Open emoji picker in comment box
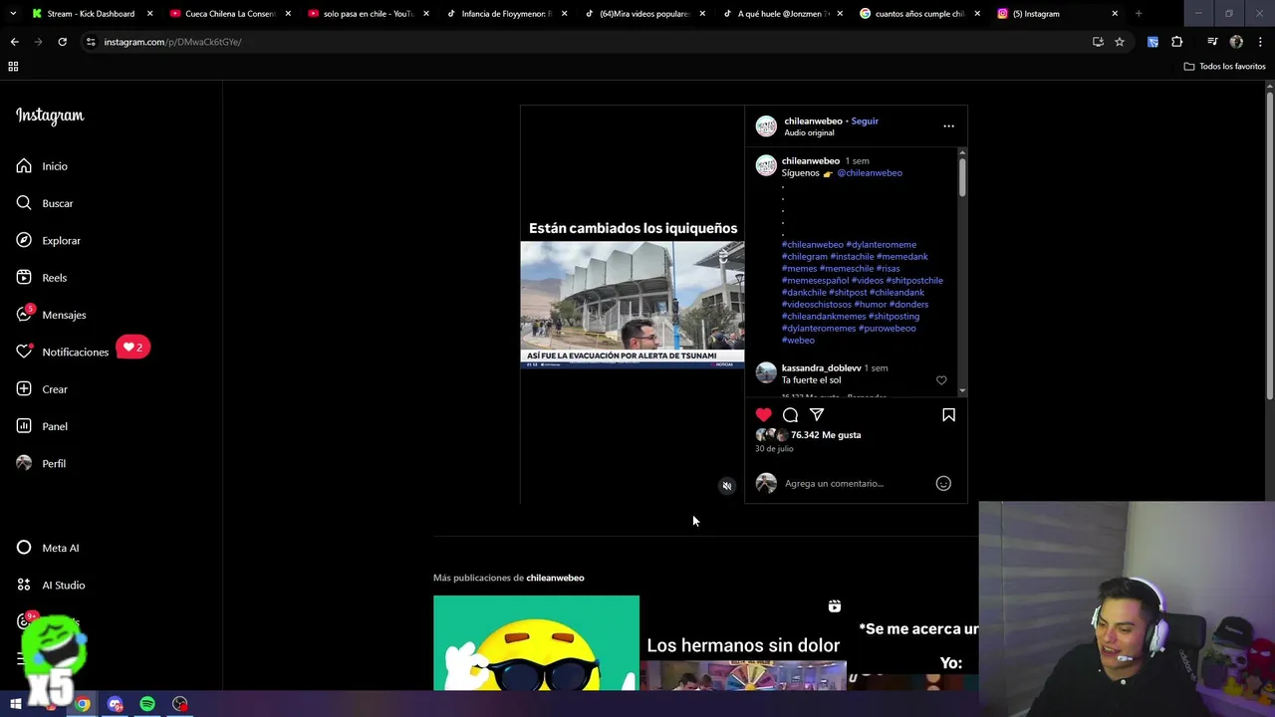 943,483
